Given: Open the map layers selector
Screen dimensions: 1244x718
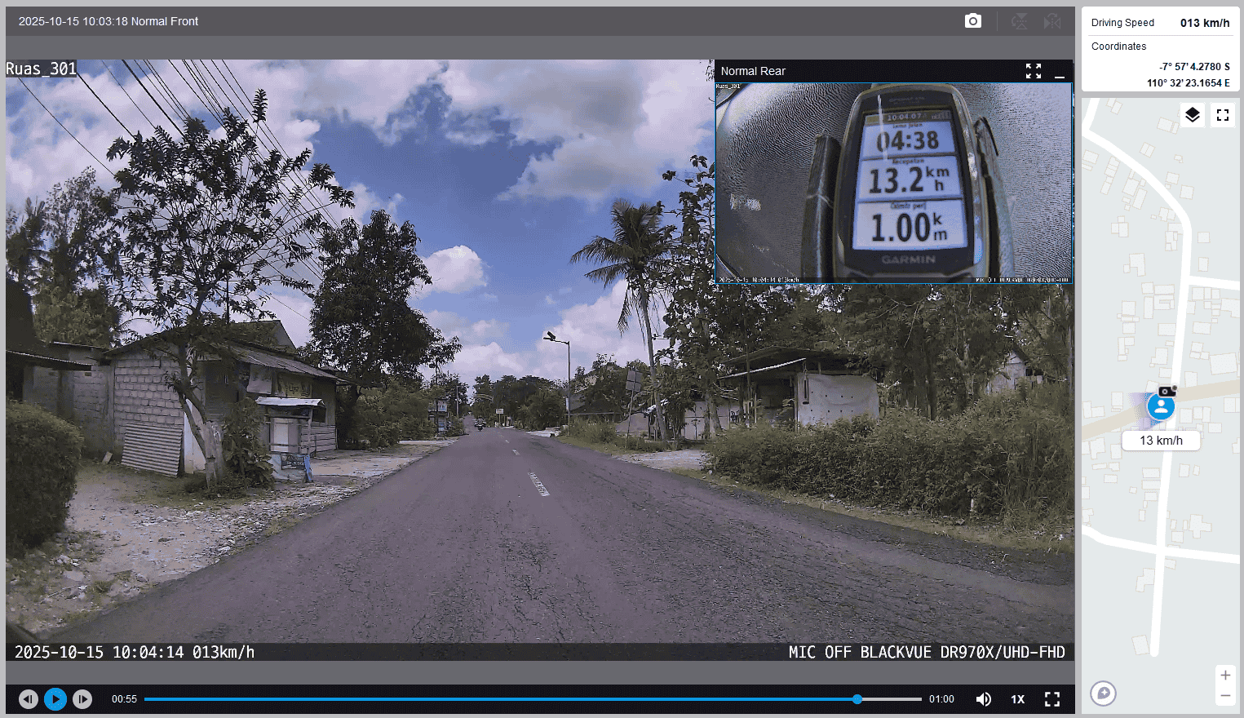Looking at the screenshot, I should coord(1192,115).
